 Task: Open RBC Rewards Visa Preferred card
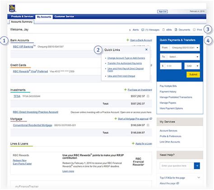point(30,71)
